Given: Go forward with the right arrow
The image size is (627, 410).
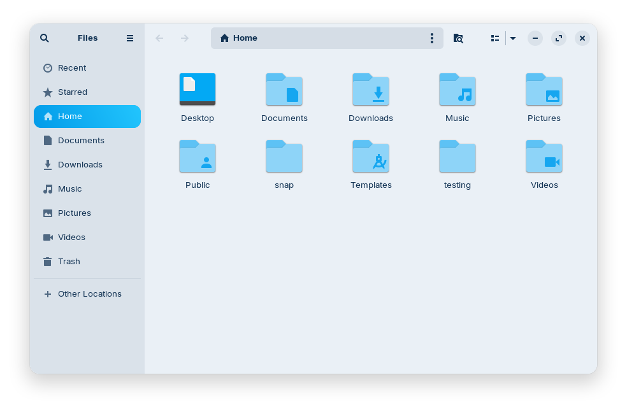Looking at the screenshot, I should [x=184, y=38].
